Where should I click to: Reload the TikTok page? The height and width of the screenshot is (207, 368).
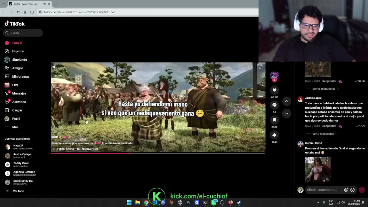click(18, 12)
